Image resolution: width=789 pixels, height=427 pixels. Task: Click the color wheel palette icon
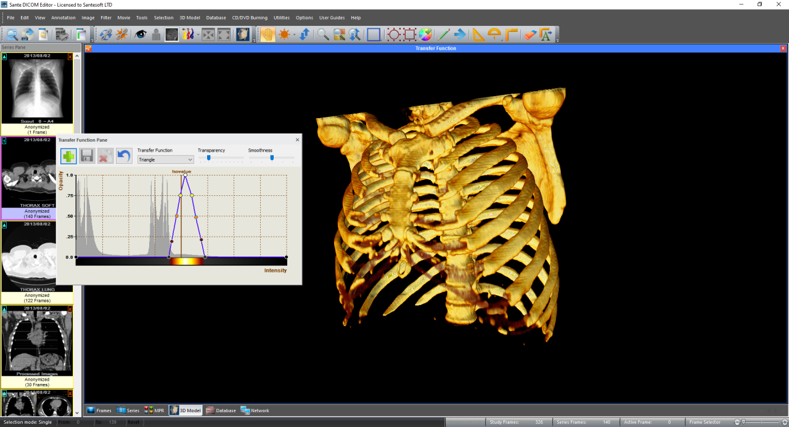425,35
